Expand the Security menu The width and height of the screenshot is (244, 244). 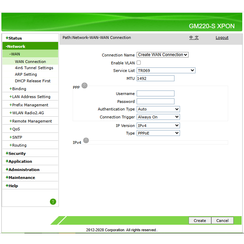pyautogui.click(x=17, y=153)
